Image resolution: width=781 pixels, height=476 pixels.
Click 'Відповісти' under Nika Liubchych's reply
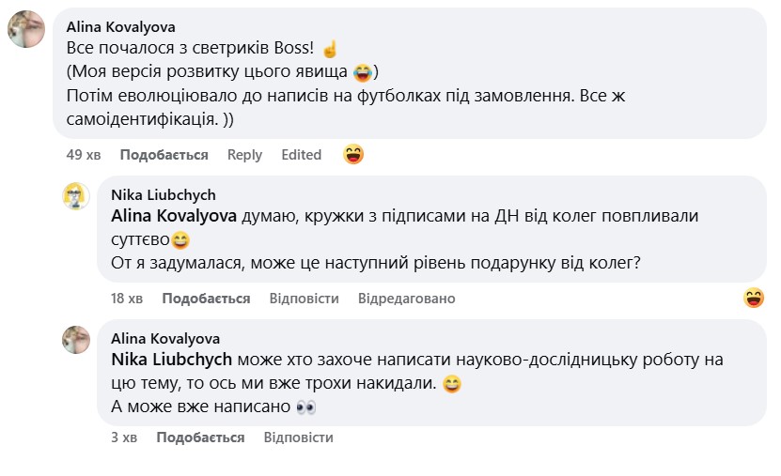point(304,299)
